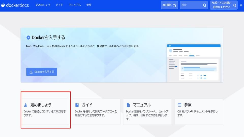This screenshot has width=244, height=137.
Task: Click the search magnifier icon
Action: click(x=205, y=5)
